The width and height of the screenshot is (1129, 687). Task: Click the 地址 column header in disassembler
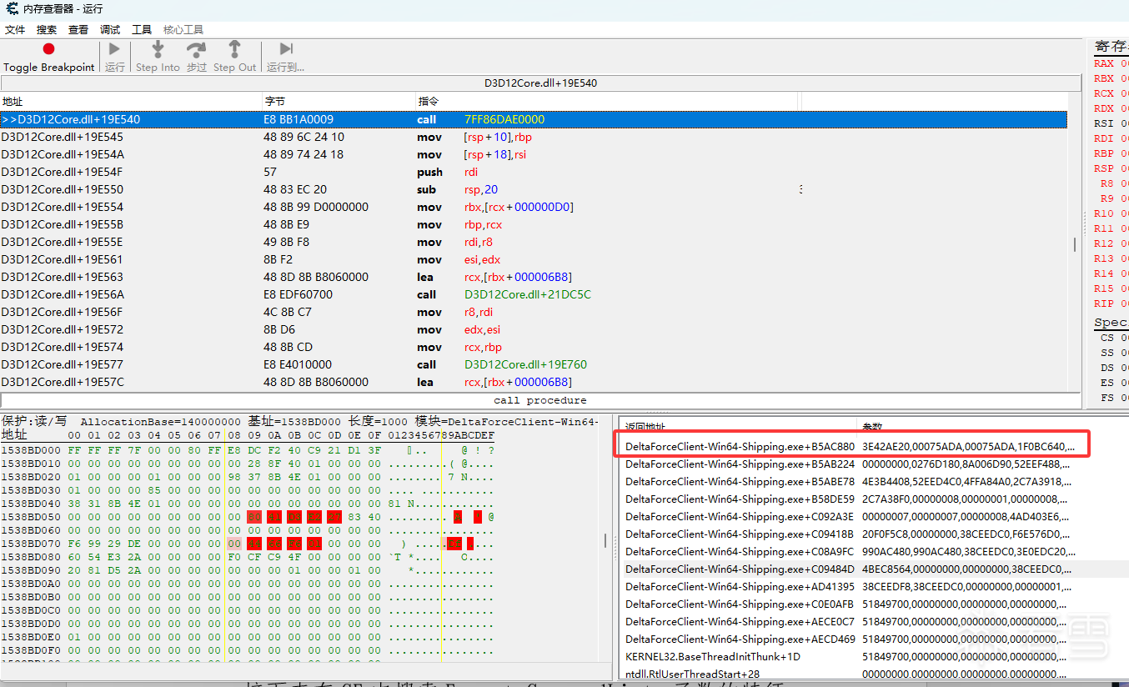pyautogui.click(x=131, y=101)
